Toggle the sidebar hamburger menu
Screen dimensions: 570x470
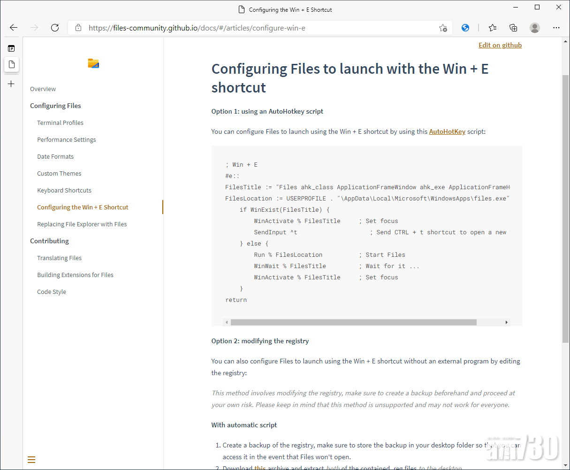(31, 460)
